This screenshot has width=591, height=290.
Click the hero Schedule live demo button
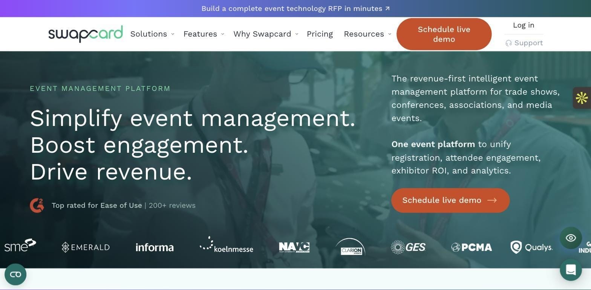tap(450, 200)
